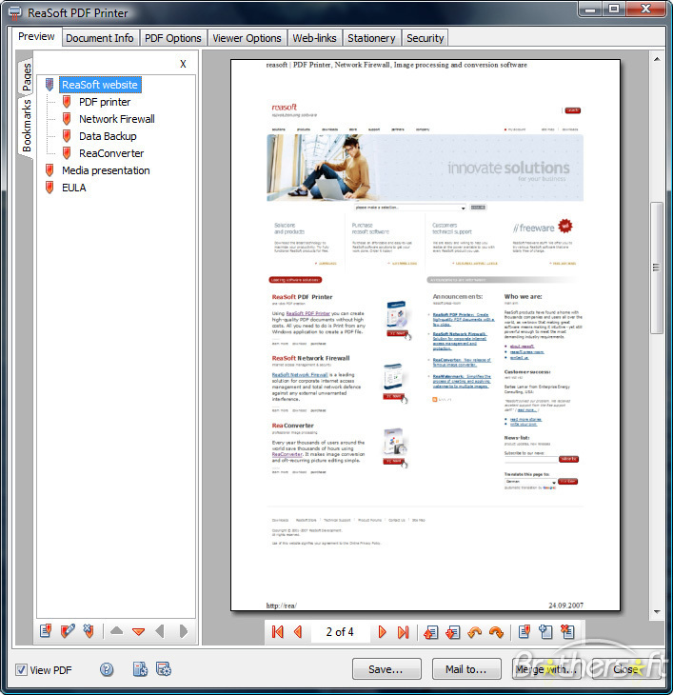This screenshot has width=673, height=695.
Task: Switch to the Bookmarks side tab
Action: point(26,126)
